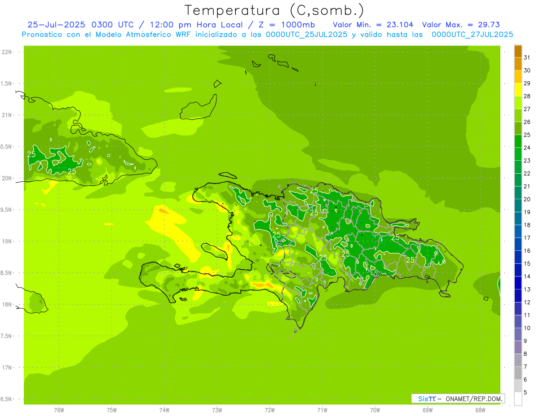Screen dimensions: 539x416
Task: Click the "20N" latitude label
Action: [7, 178]
